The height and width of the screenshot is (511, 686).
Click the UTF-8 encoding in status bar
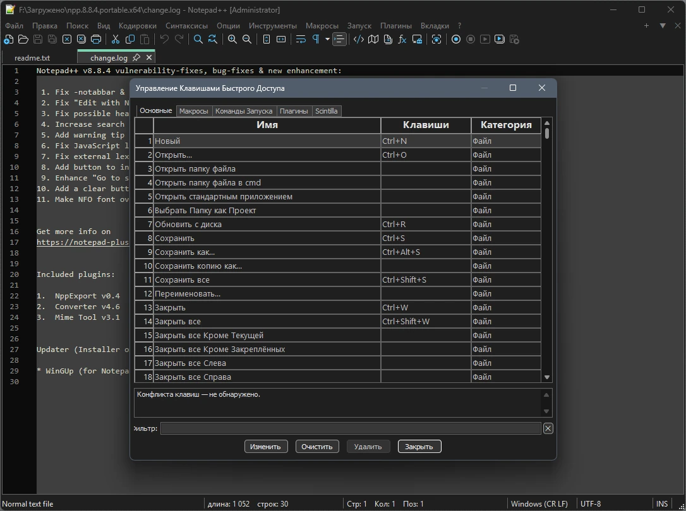tap(591, 503)
